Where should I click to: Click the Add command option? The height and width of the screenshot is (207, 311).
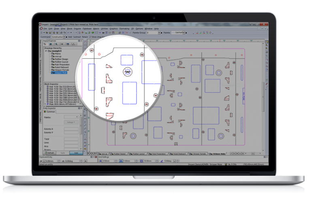pos(70,37)
